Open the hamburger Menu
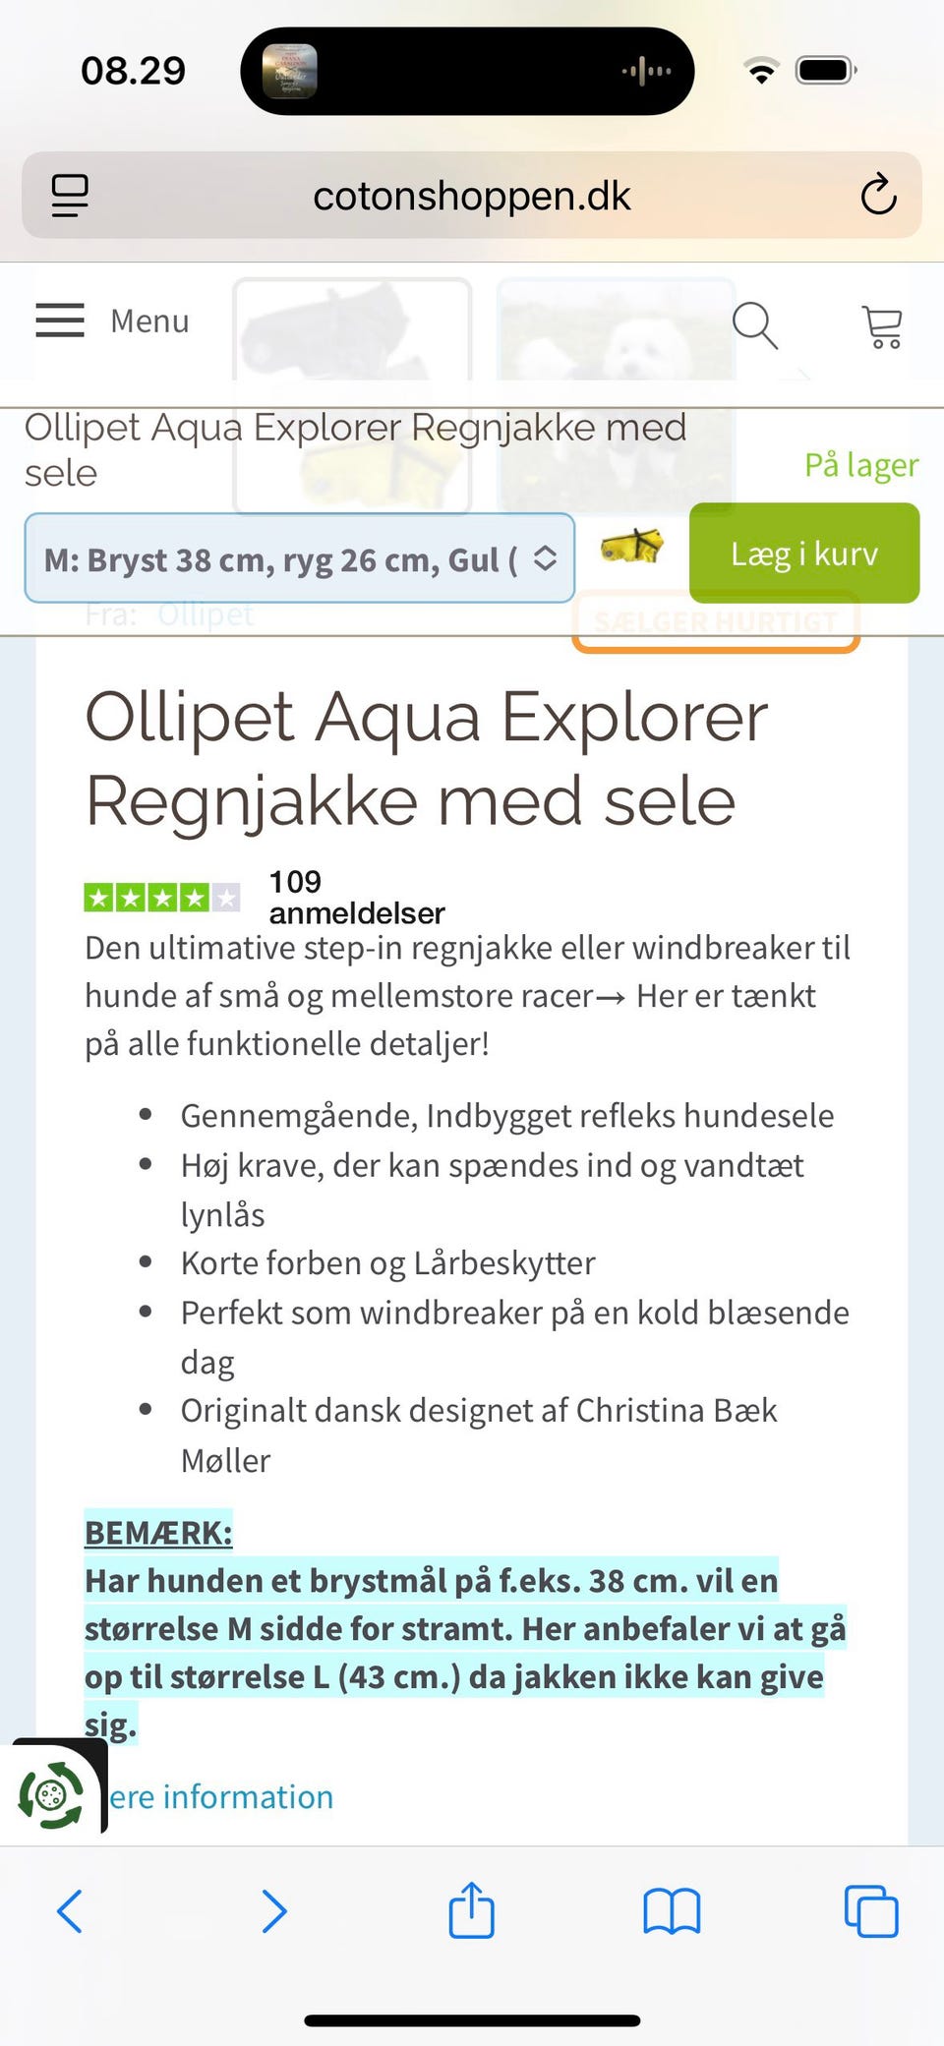 [x=59, y=322]
